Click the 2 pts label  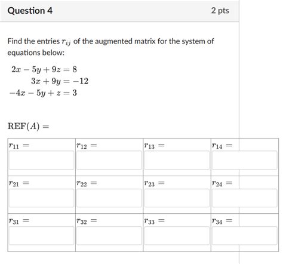[x=220, y=11]
